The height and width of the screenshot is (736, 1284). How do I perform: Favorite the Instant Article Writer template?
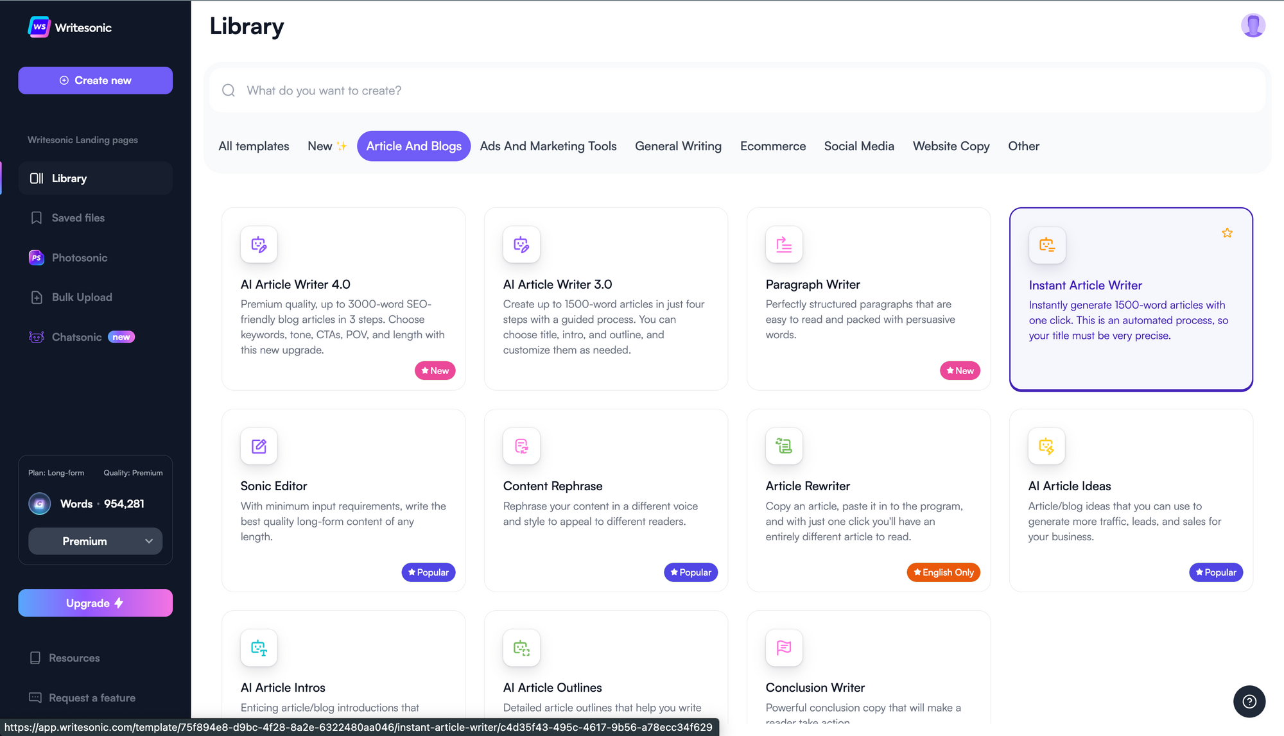(x=1227, y=233)
